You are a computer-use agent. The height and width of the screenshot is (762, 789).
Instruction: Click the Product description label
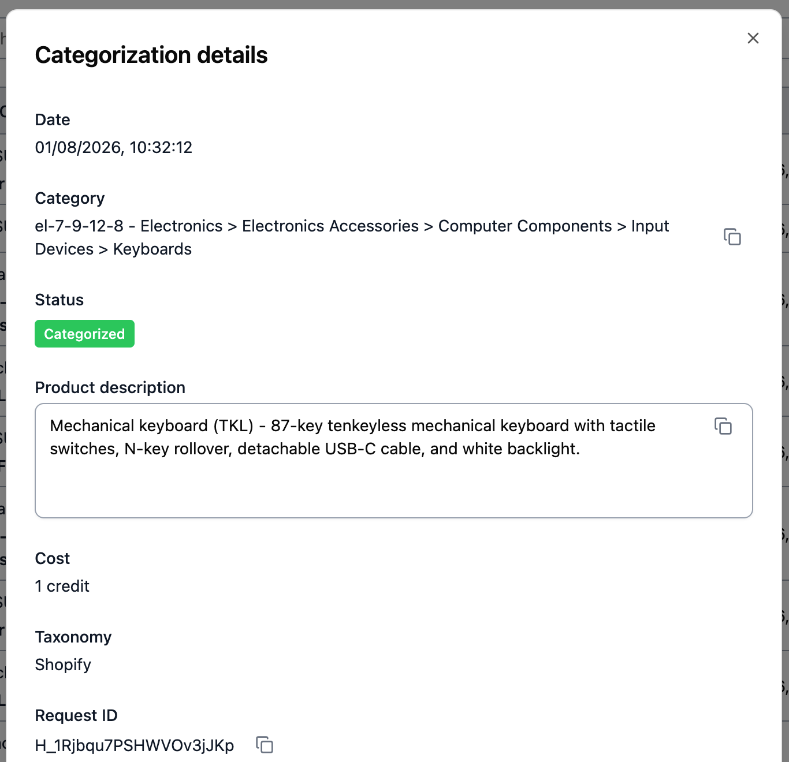click(x=110, y=387)
